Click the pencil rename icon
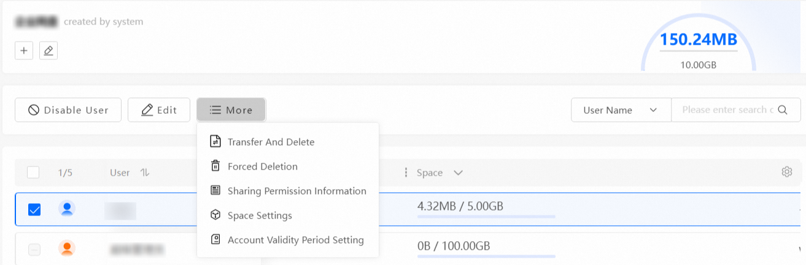This screenshot has width=806, height=265. (x=48, y=50)
